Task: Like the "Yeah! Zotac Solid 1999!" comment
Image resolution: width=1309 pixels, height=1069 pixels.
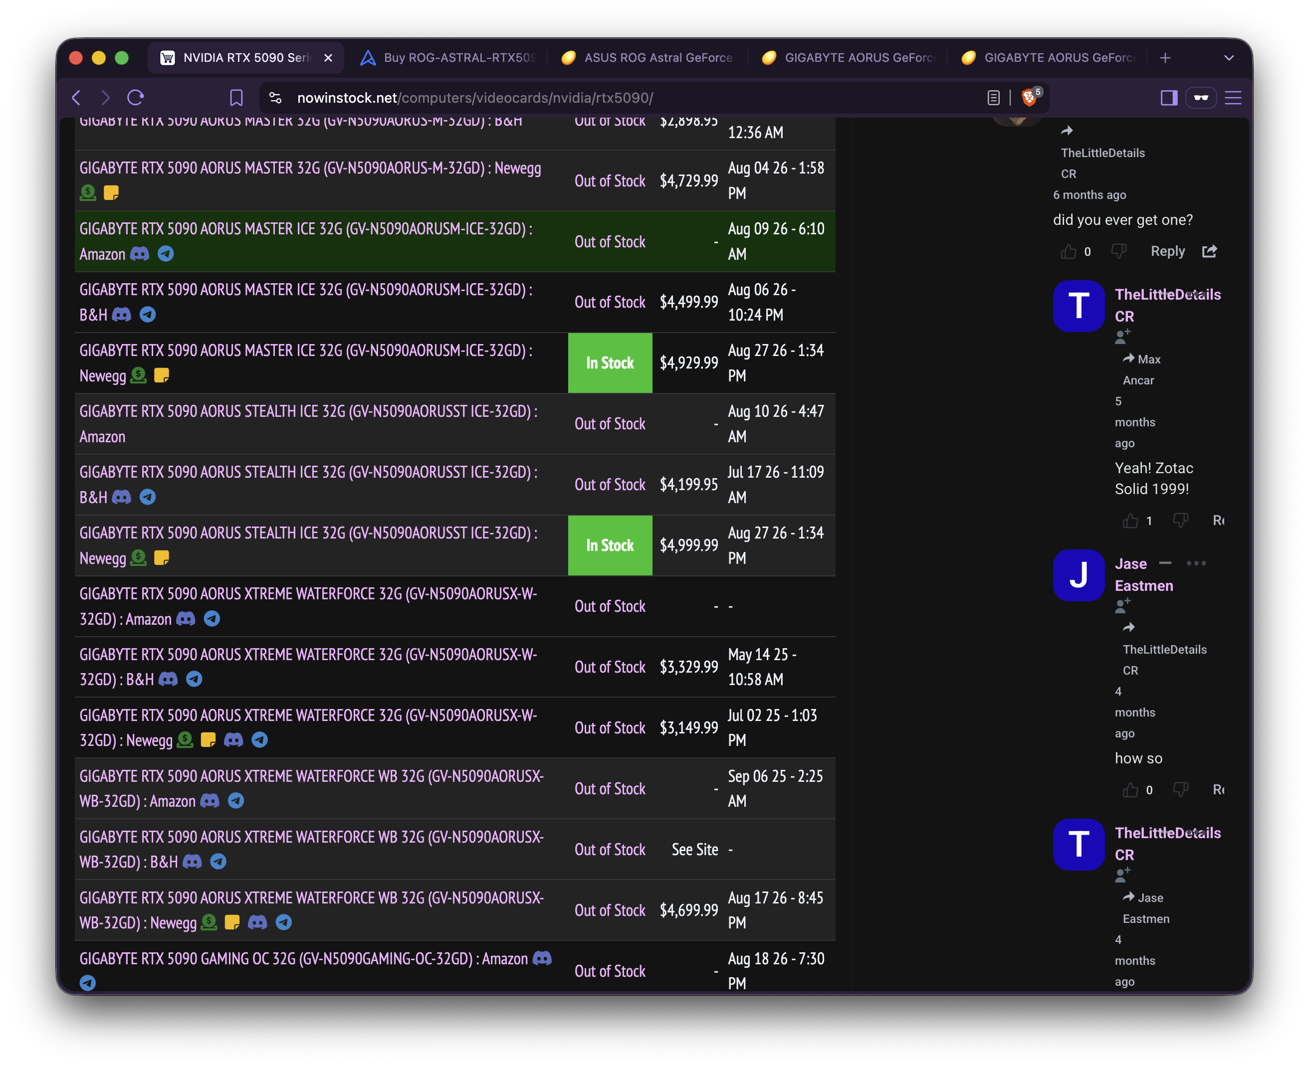Action: [x=1130, y=521]
